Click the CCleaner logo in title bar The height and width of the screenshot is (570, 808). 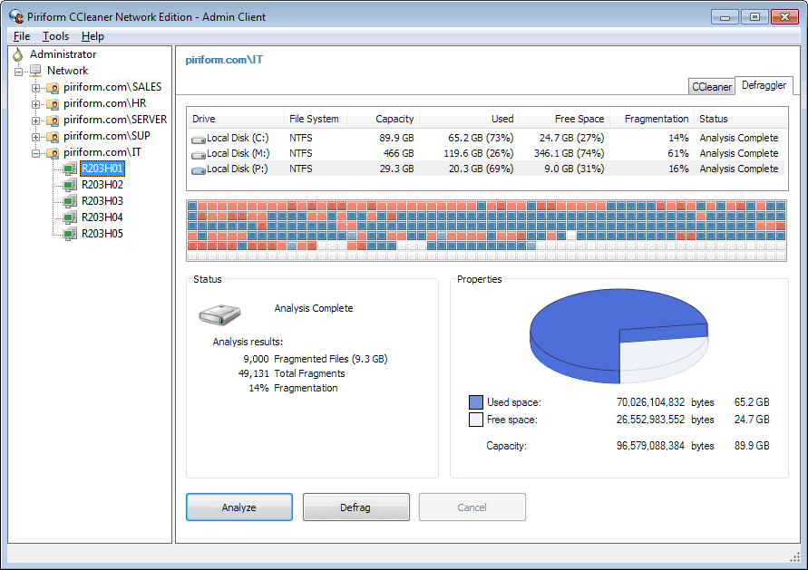16,16
